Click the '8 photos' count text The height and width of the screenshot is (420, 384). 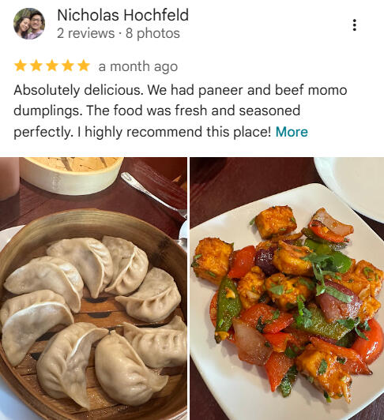point(152,33)
